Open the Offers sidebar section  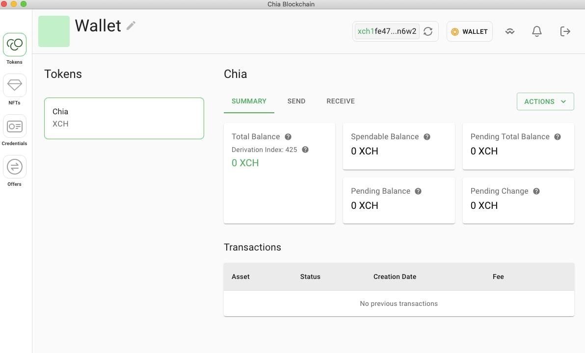click(x=15, y=167)
